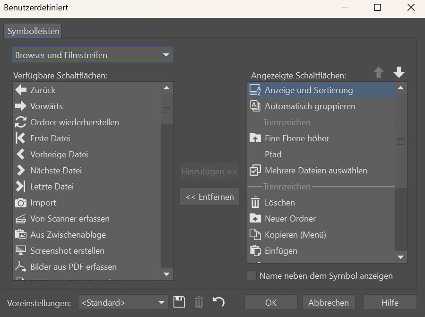Click the Löschen trash icon in list
This screenshot has width=425, height=317.
255,202
